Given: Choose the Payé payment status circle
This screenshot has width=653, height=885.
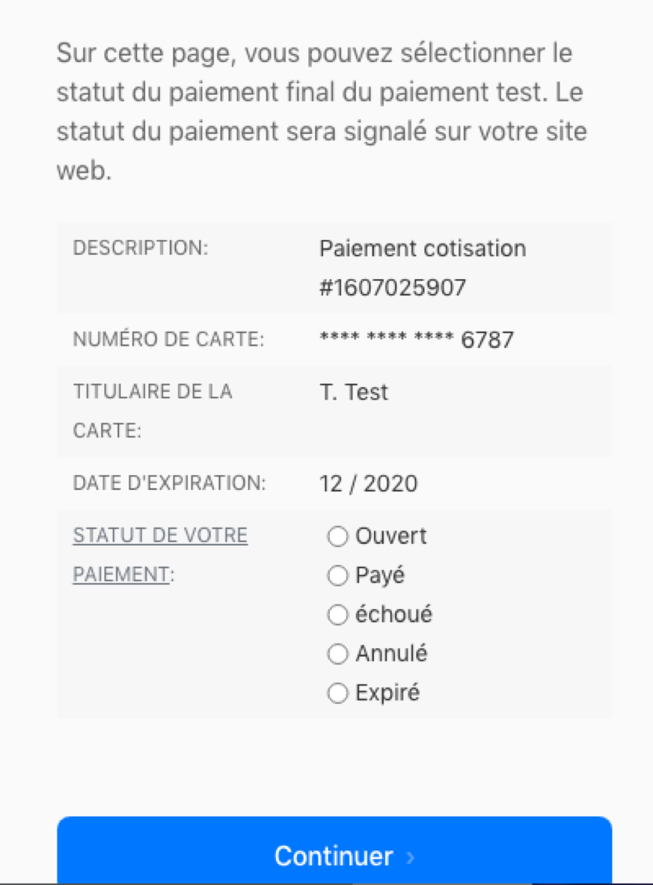Looking at the screenshot, I should 337,576.
